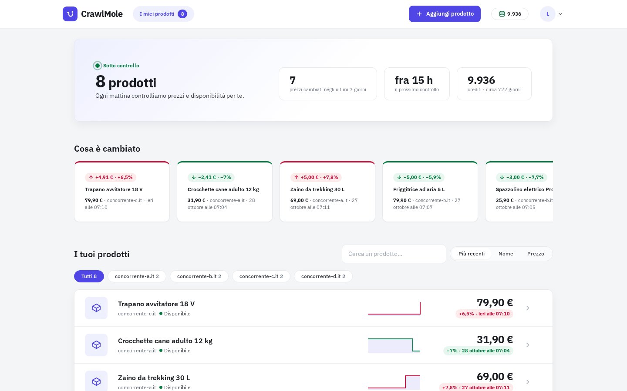Filter by concorrente-d.it chip
This screenshot has height=391, width=627.
click(323, 276)
